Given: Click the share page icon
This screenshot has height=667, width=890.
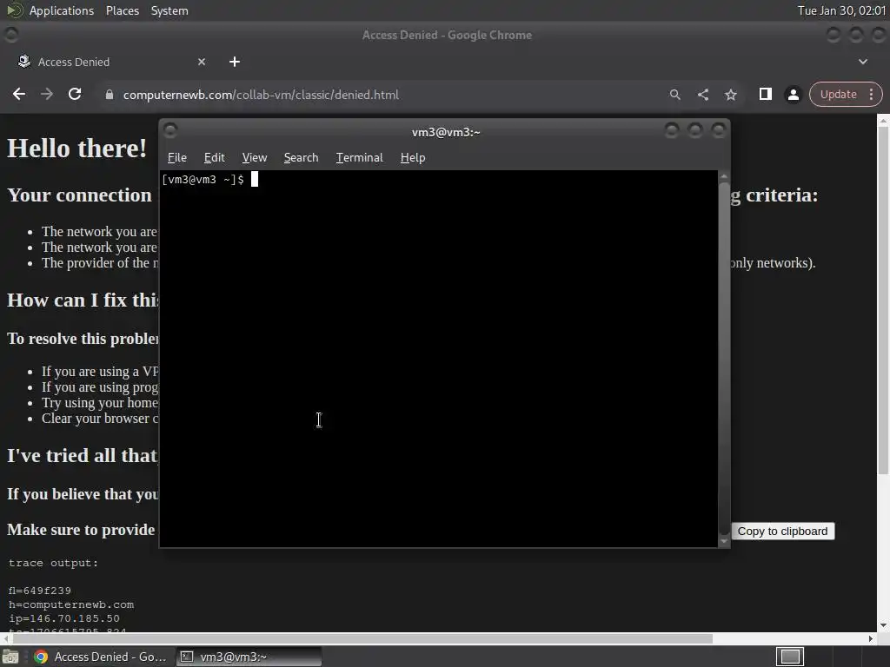Looking at the screenshot, I should [x=702, y=95].
